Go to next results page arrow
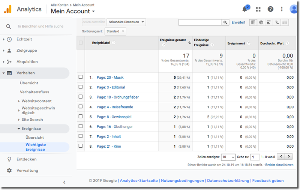300x190 pixels. pos(289,157)
